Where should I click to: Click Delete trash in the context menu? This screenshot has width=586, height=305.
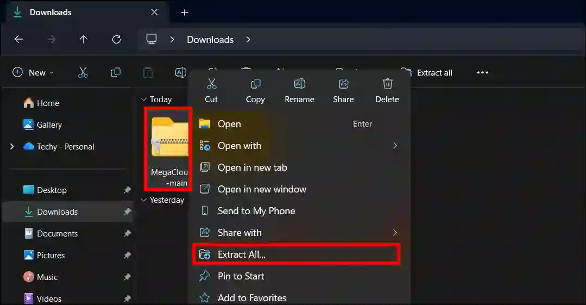tap(387, 91)
